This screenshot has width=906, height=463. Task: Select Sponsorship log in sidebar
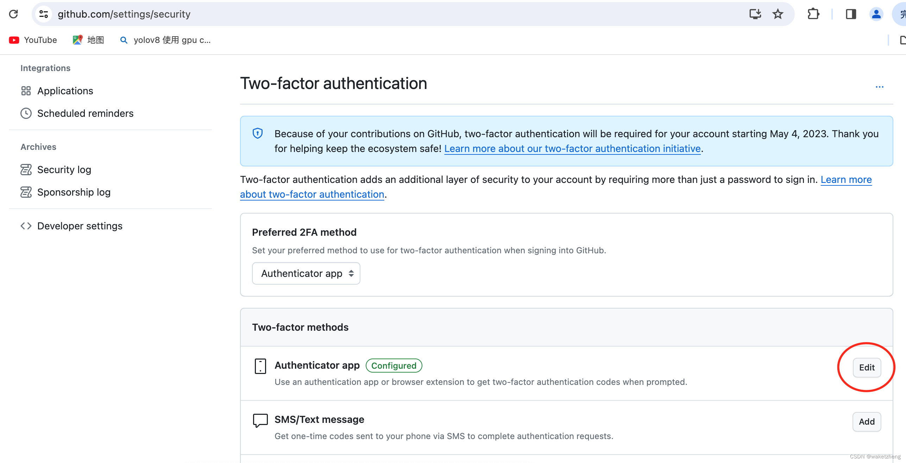(x=74, y=192)
